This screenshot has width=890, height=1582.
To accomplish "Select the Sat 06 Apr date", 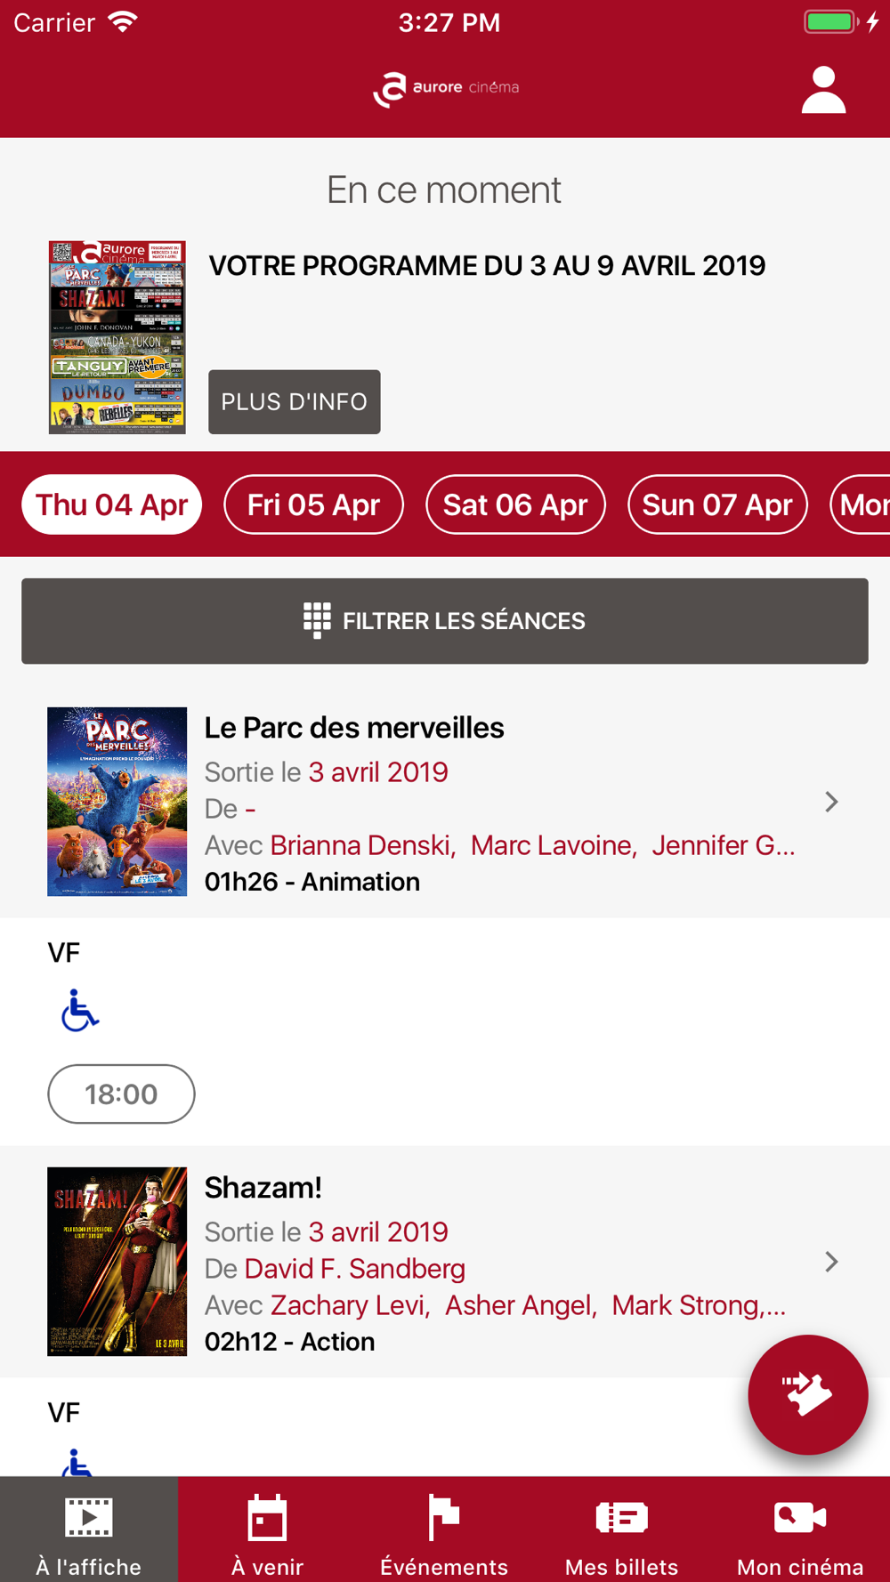I will point(515,504).
